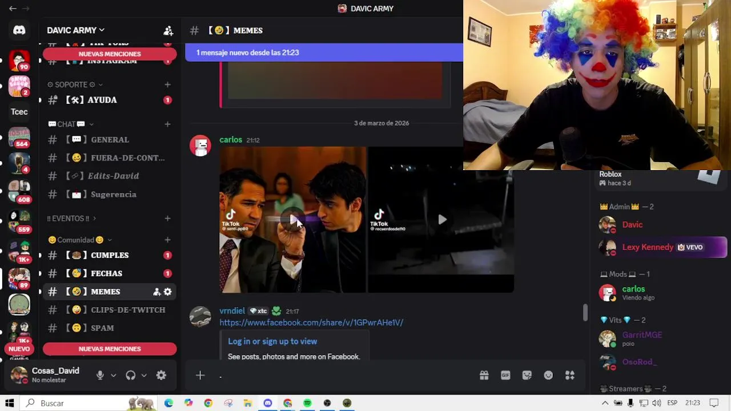
Task: Open the server icon with 608 badge
Action: (19, 191)
